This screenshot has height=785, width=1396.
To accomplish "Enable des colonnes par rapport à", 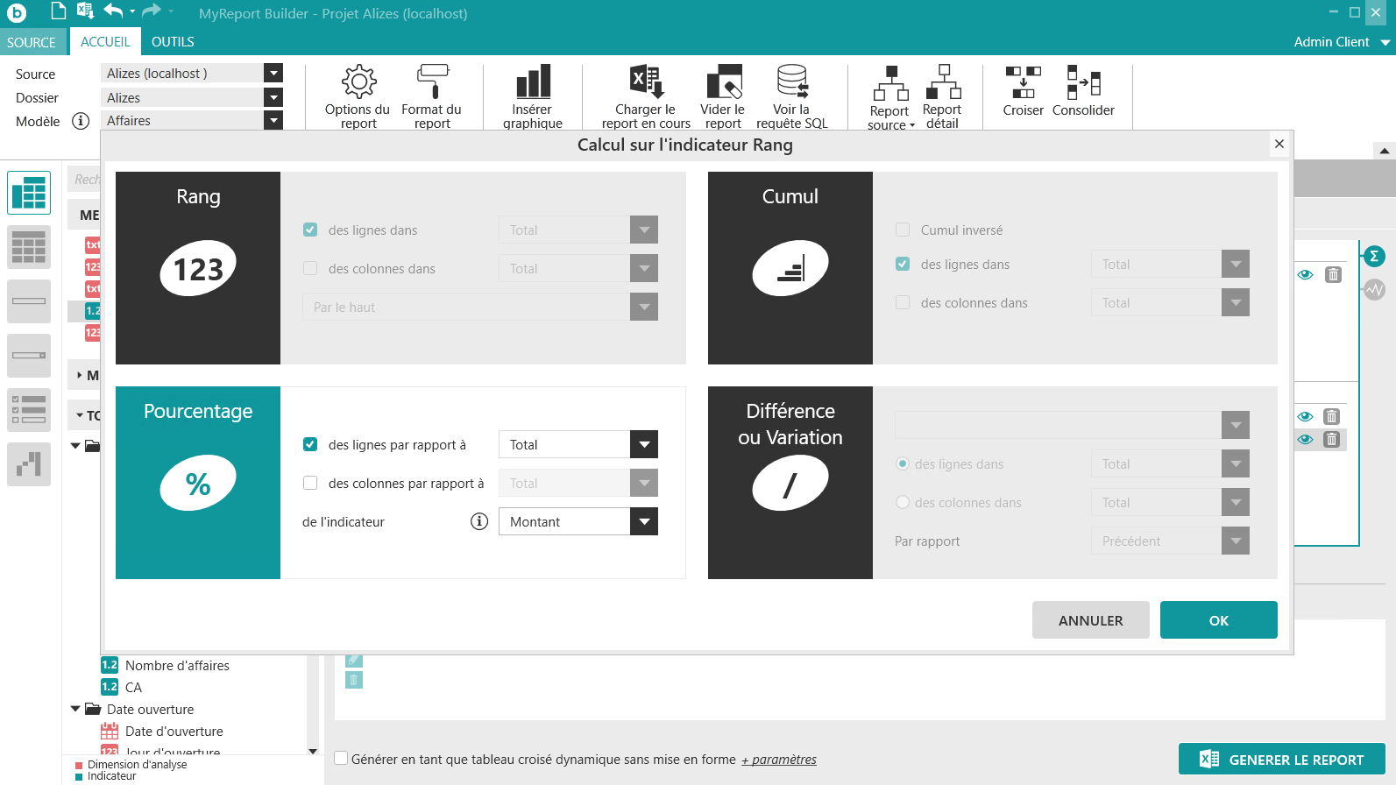I will tap(310, 483).
